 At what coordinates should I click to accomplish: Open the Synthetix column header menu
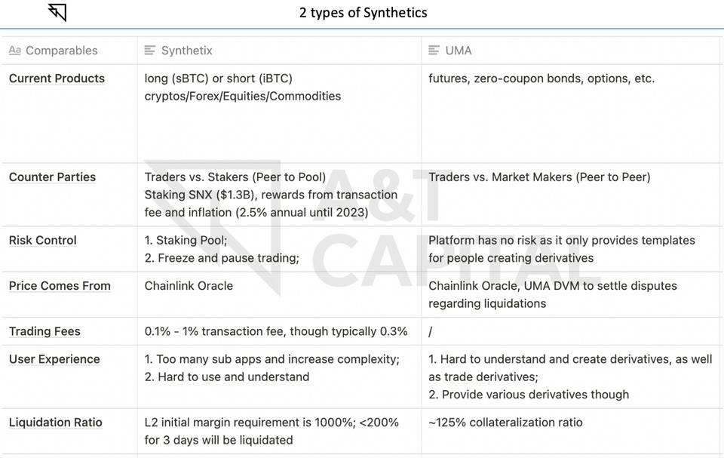coord(186,51)
